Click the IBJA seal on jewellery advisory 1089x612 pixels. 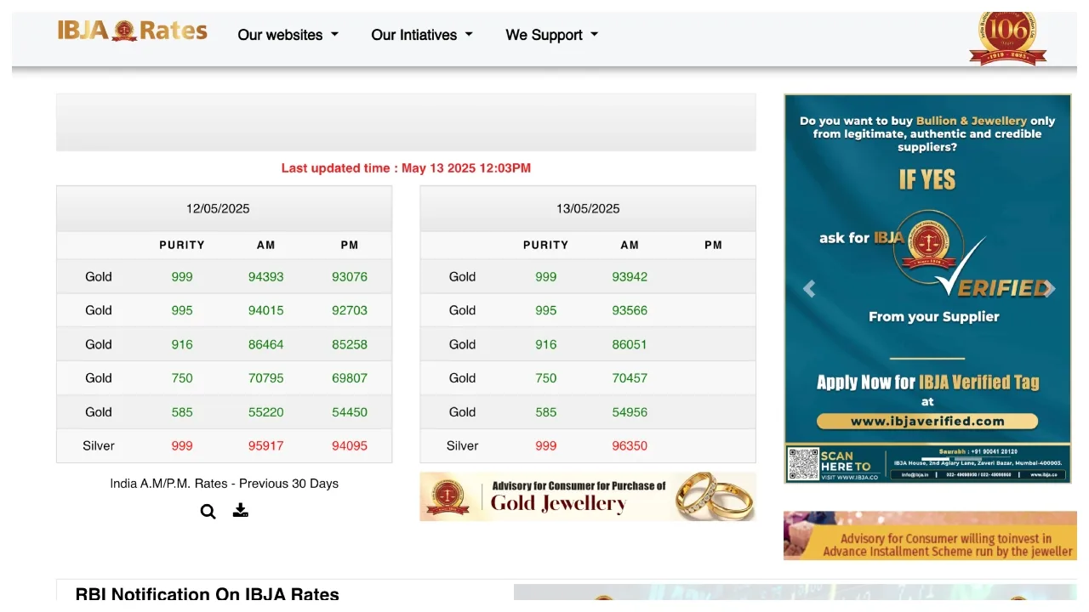click(448, 497)
